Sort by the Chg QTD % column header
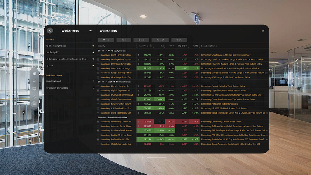 [182, 45]
